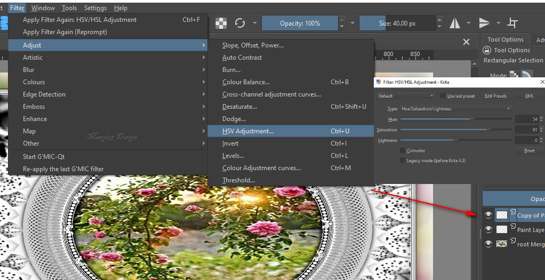The width and height of the screenshot is (545, 280).
Task: Close the HSV/HSL Adjustment dialog
Action: coord(542,82)
